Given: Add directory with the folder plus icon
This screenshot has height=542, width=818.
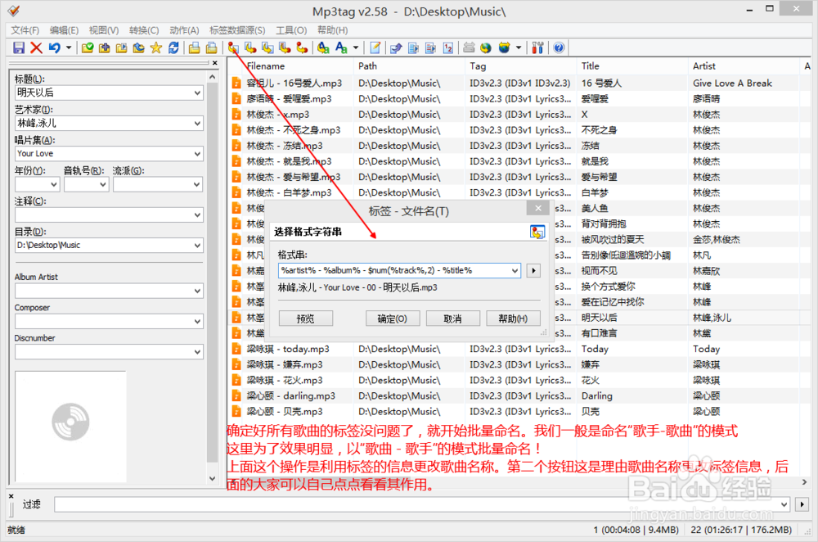Looking at the screenshot, I should [x=105, y=48].
